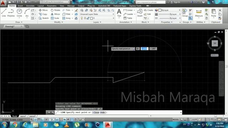Image resolution: width=228 pixels, height=128 pixels.
Task: Choose the Leader annotation tool
Action: click(128, 14)
